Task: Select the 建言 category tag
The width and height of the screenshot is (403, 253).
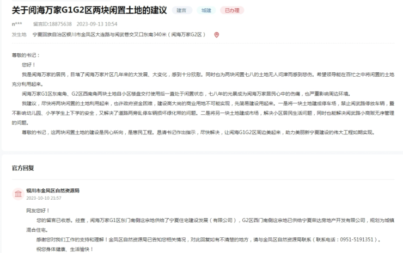Action: click(181, 10)
